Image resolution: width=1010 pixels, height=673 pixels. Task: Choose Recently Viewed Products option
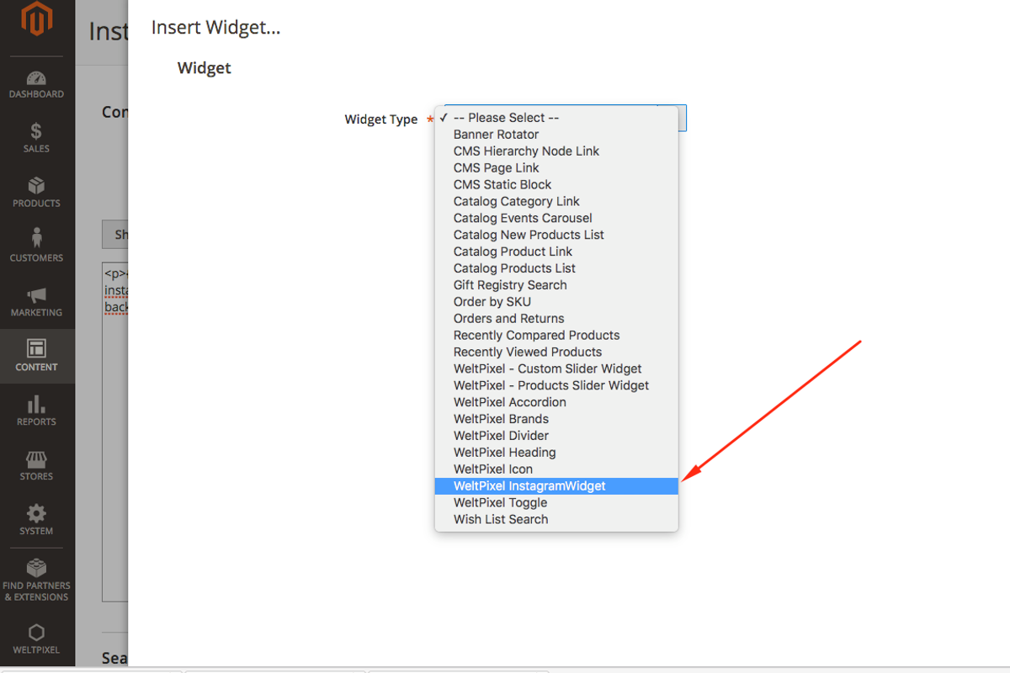[x=556, y=352]
